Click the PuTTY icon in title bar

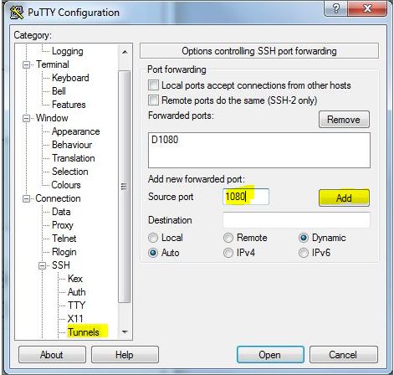pos(16,13)
